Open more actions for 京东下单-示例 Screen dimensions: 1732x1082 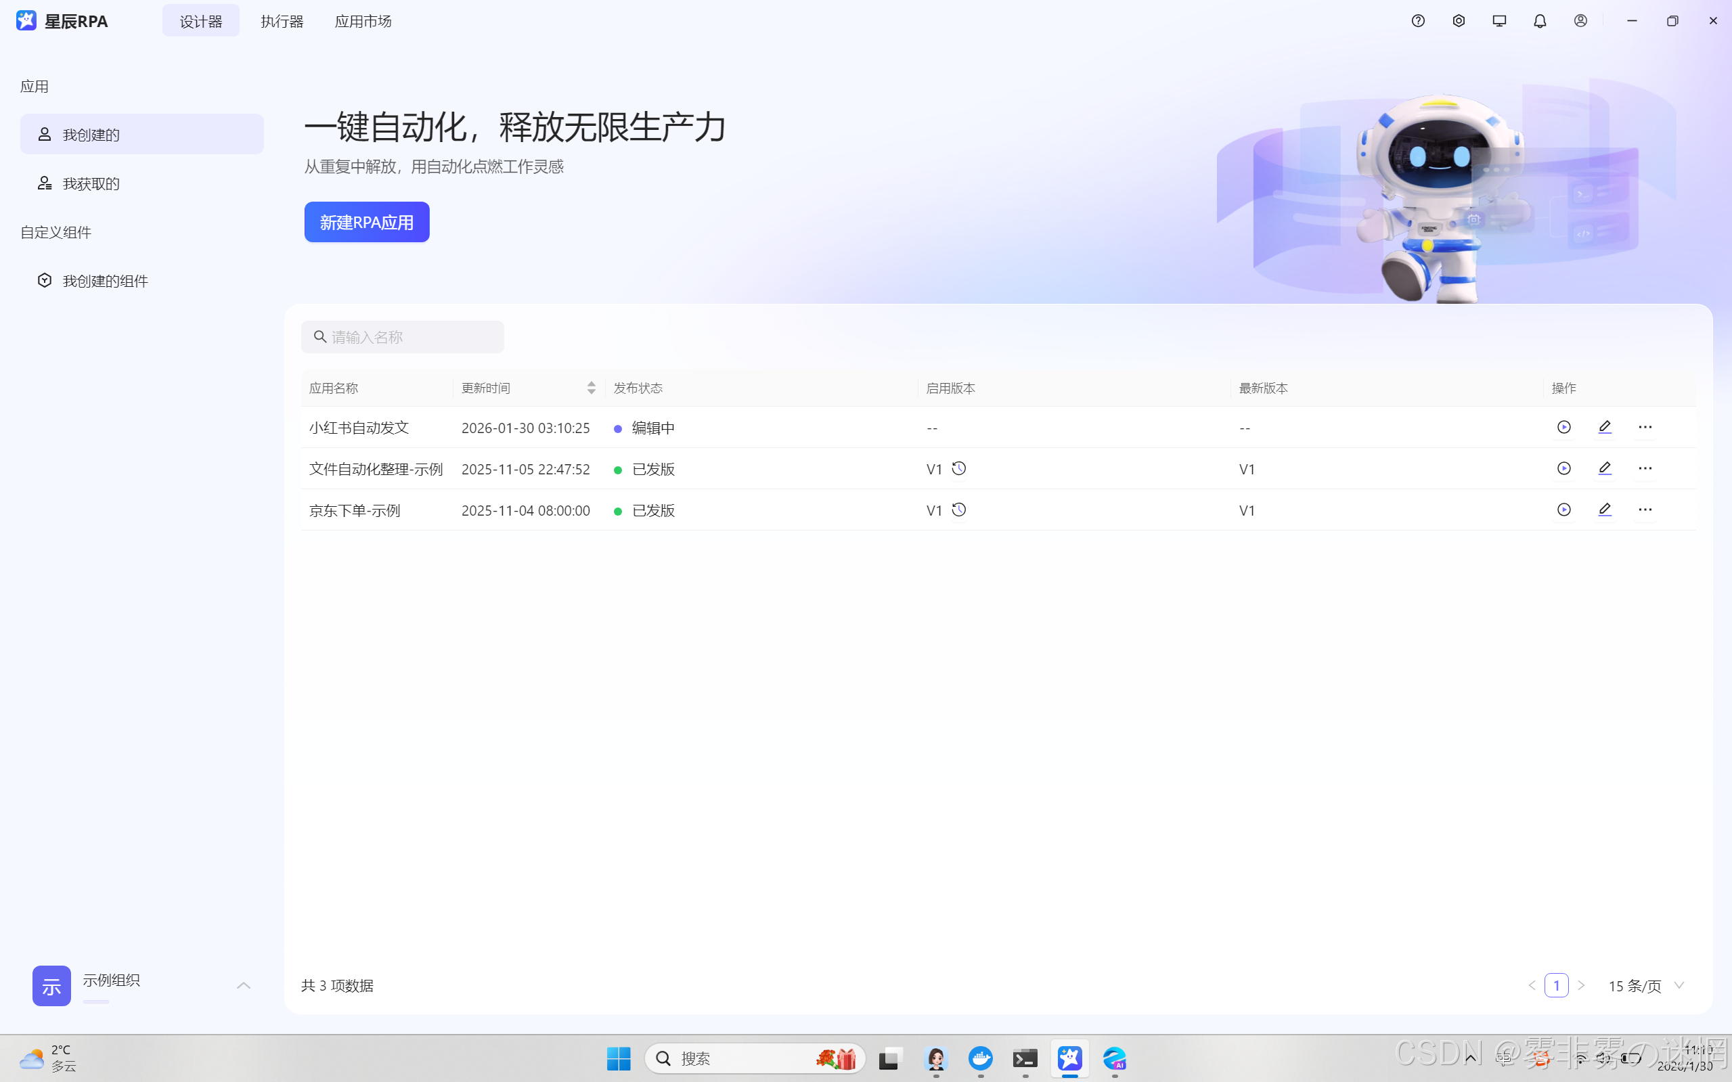(1645, 510)
